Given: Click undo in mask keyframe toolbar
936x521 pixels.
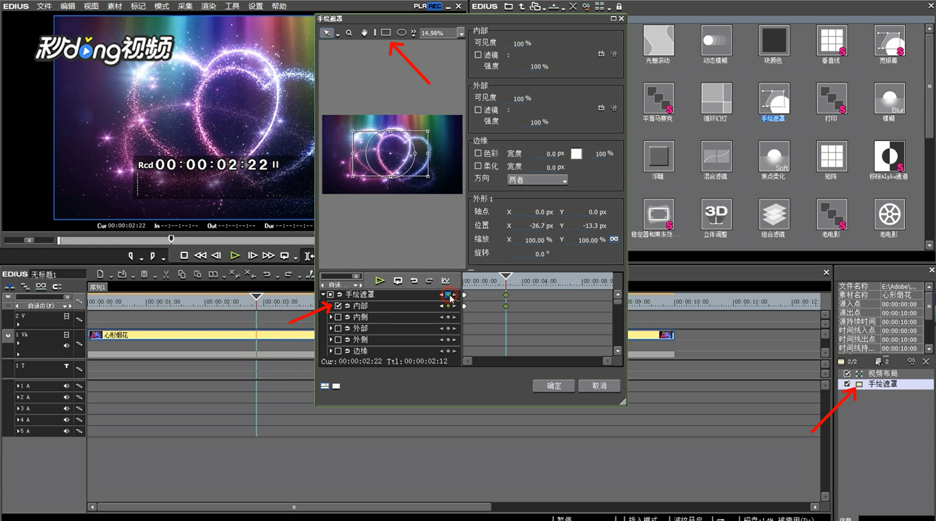Looking at the screenshot, I should 414,281.
